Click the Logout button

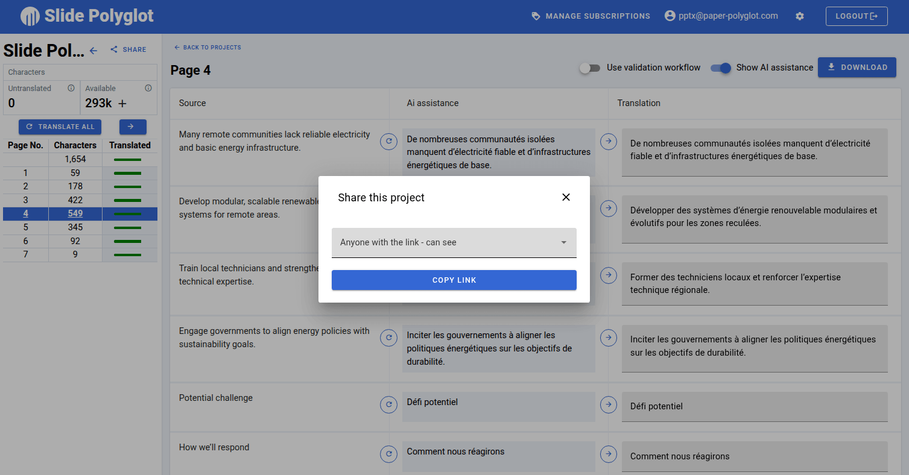click(x=856, y=16)
